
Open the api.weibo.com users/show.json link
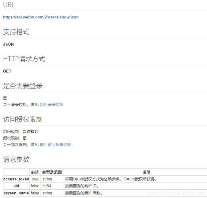(41, 17)
